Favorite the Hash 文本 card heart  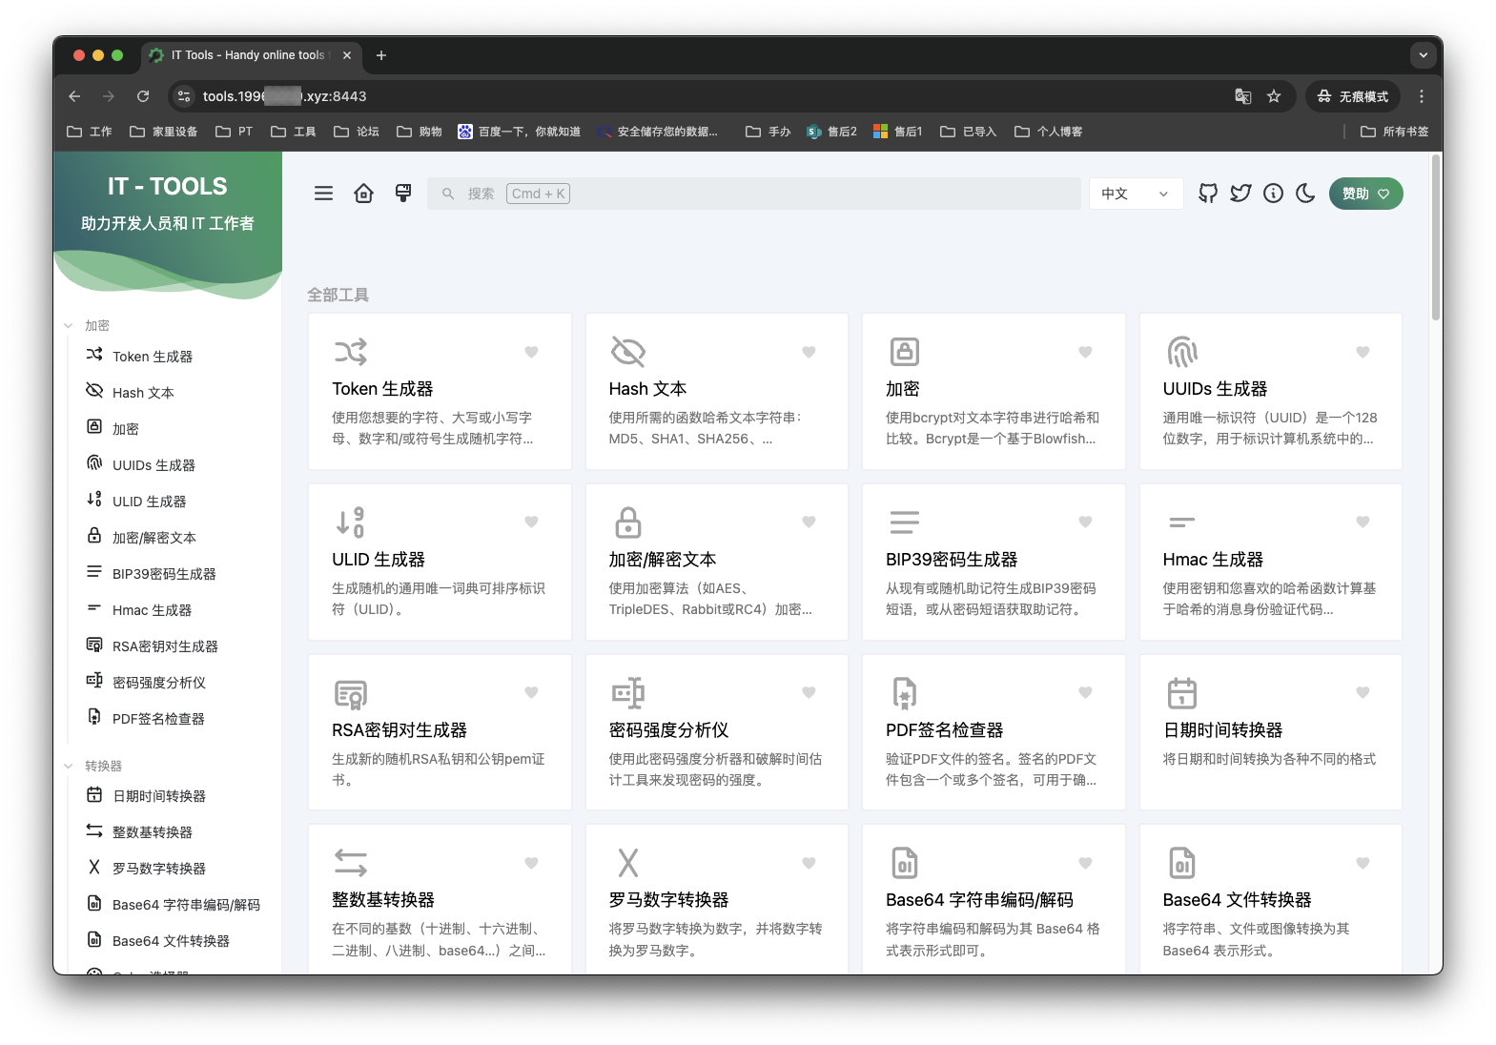809,352
